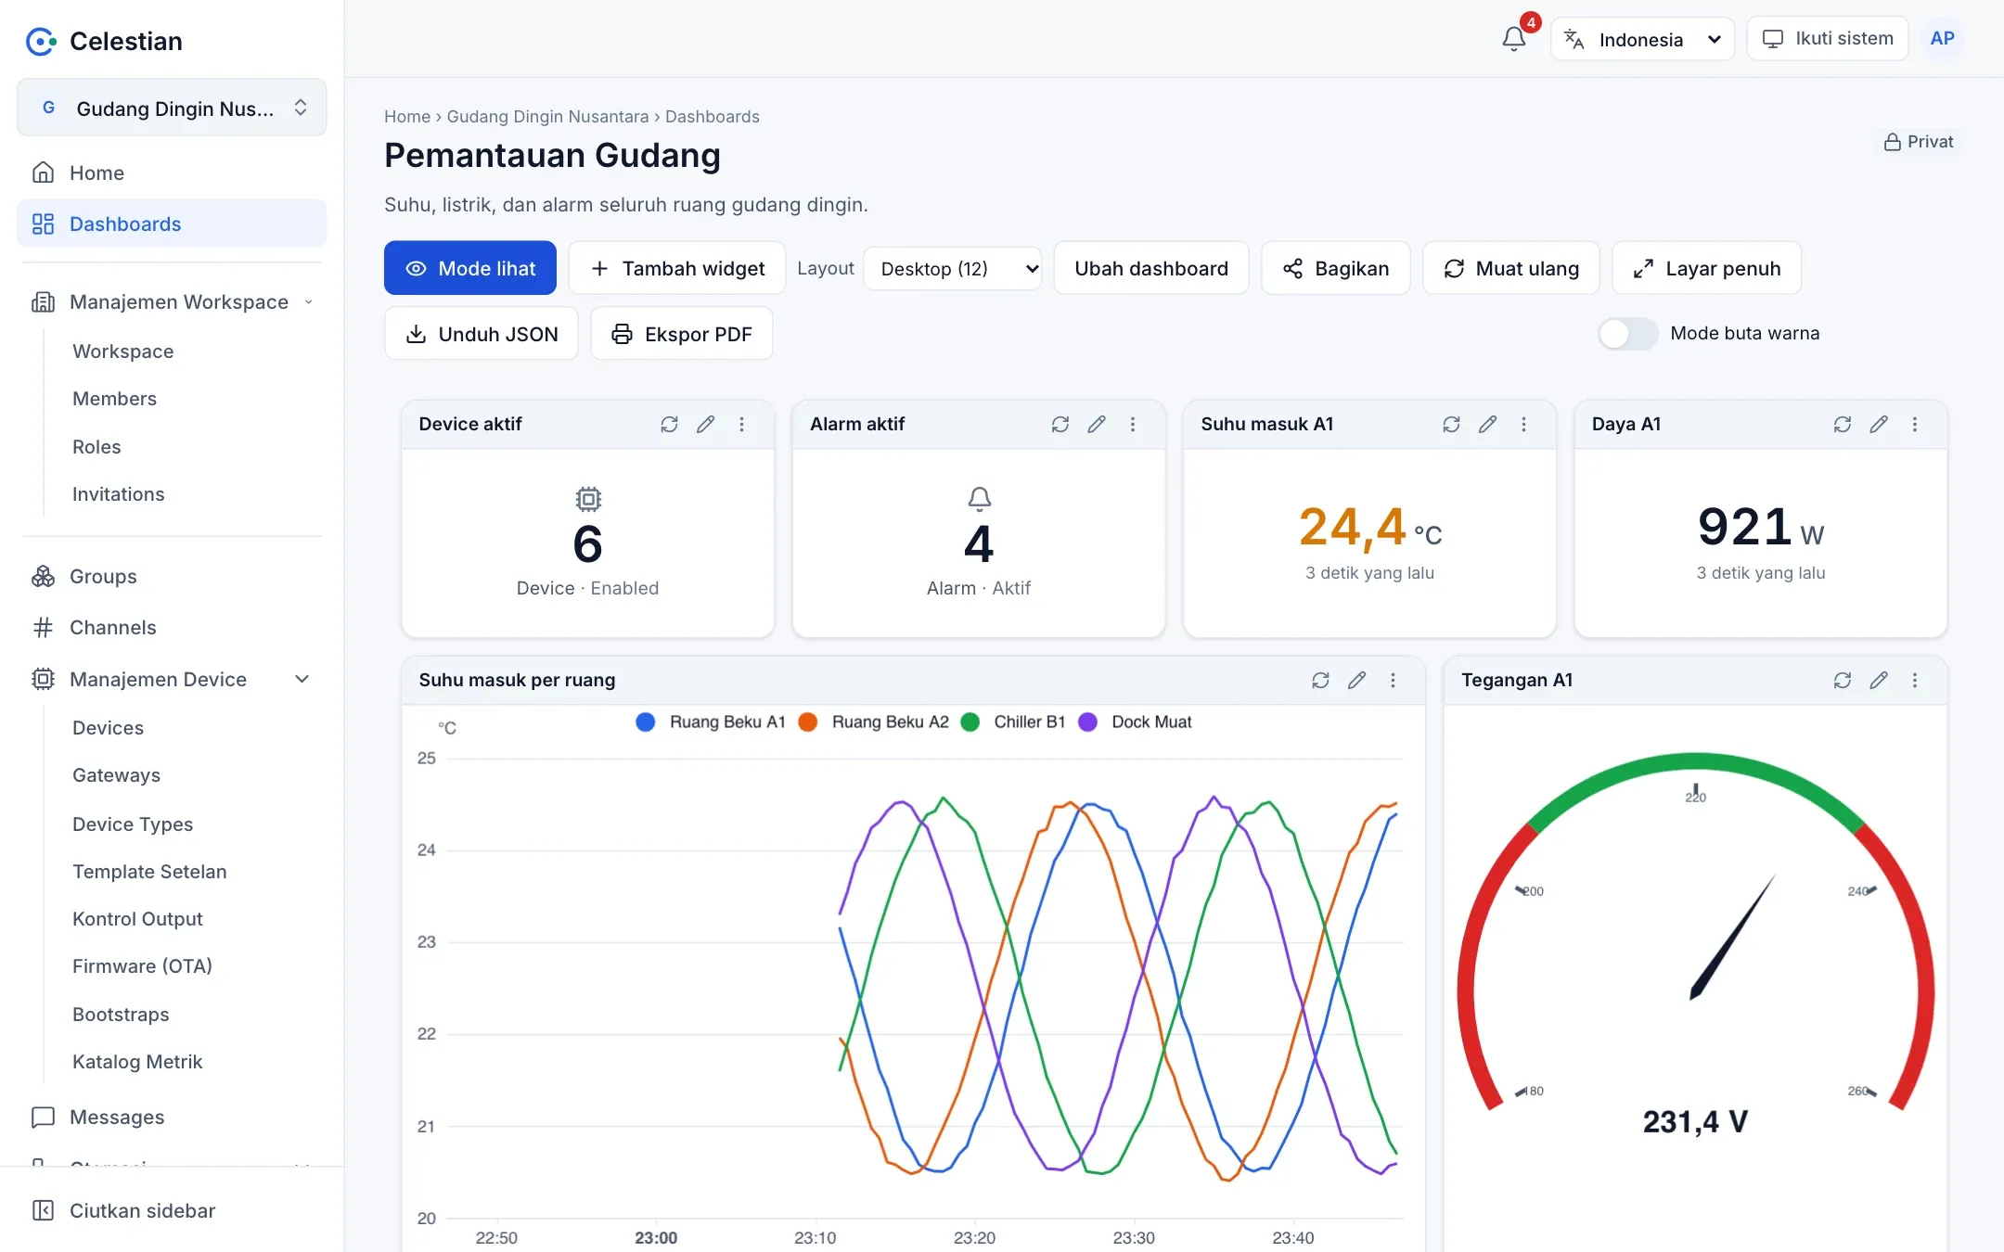This screenshot has height=1252, width=2004.
Task: Open Daya A1 widget options menu
Action: click(1915, 424)
